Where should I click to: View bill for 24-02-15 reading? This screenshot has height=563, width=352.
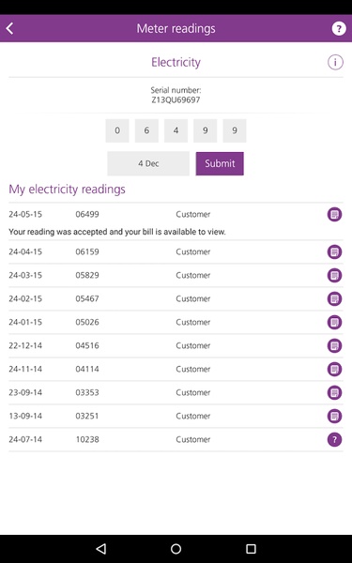[x=334, y=298]
